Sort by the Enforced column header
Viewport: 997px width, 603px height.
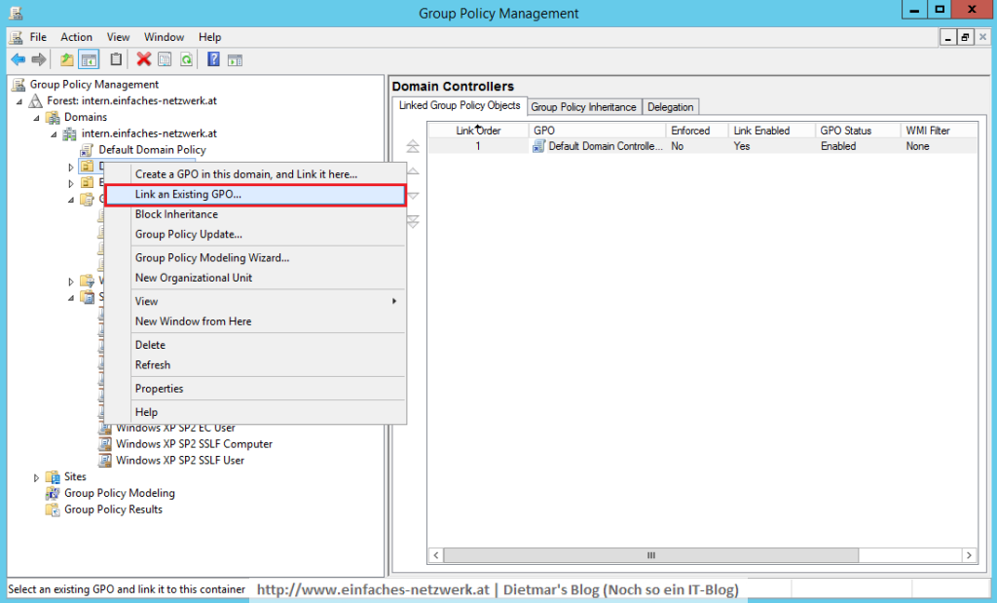coord(697,131)
